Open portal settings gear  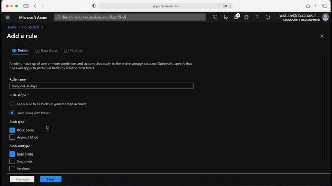click(247, 17)
